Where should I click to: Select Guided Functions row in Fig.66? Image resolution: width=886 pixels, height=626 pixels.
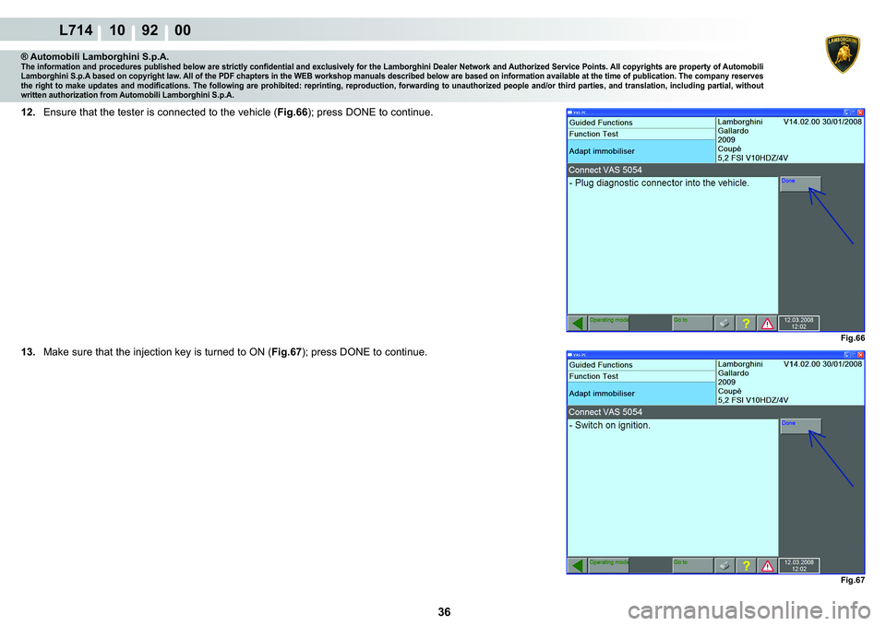pyautogui.click(x=641, y=123)
